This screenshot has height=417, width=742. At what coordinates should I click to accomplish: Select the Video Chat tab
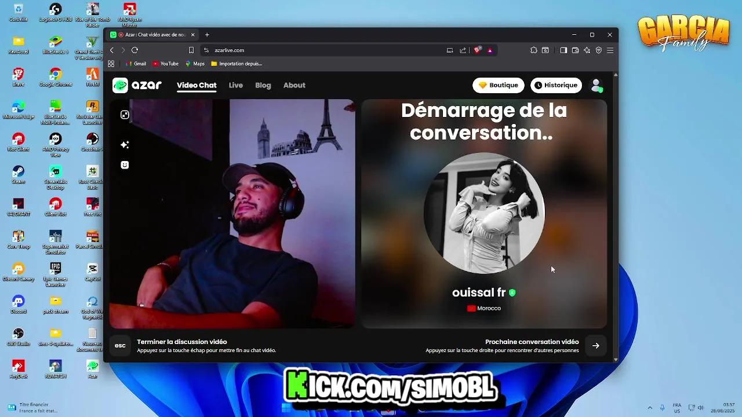click(x=197, y=85)
